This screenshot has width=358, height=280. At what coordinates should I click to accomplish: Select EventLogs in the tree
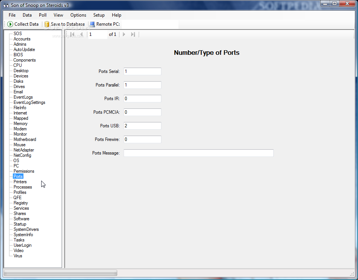pyautogui.click(x=23, y=97)
